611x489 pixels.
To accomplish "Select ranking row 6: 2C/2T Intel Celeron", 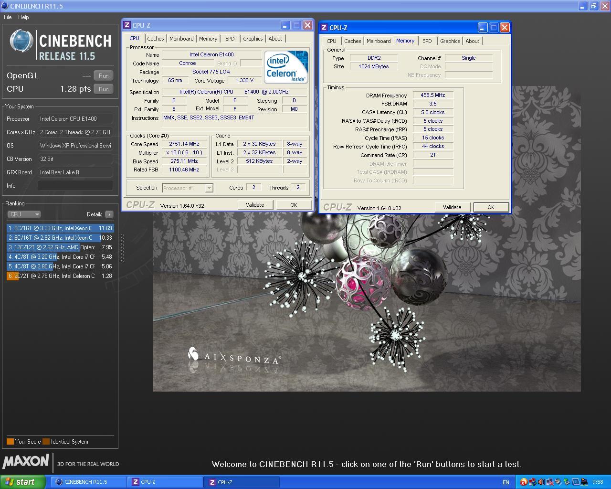I will pyautogui.click(x=60, y=276).
